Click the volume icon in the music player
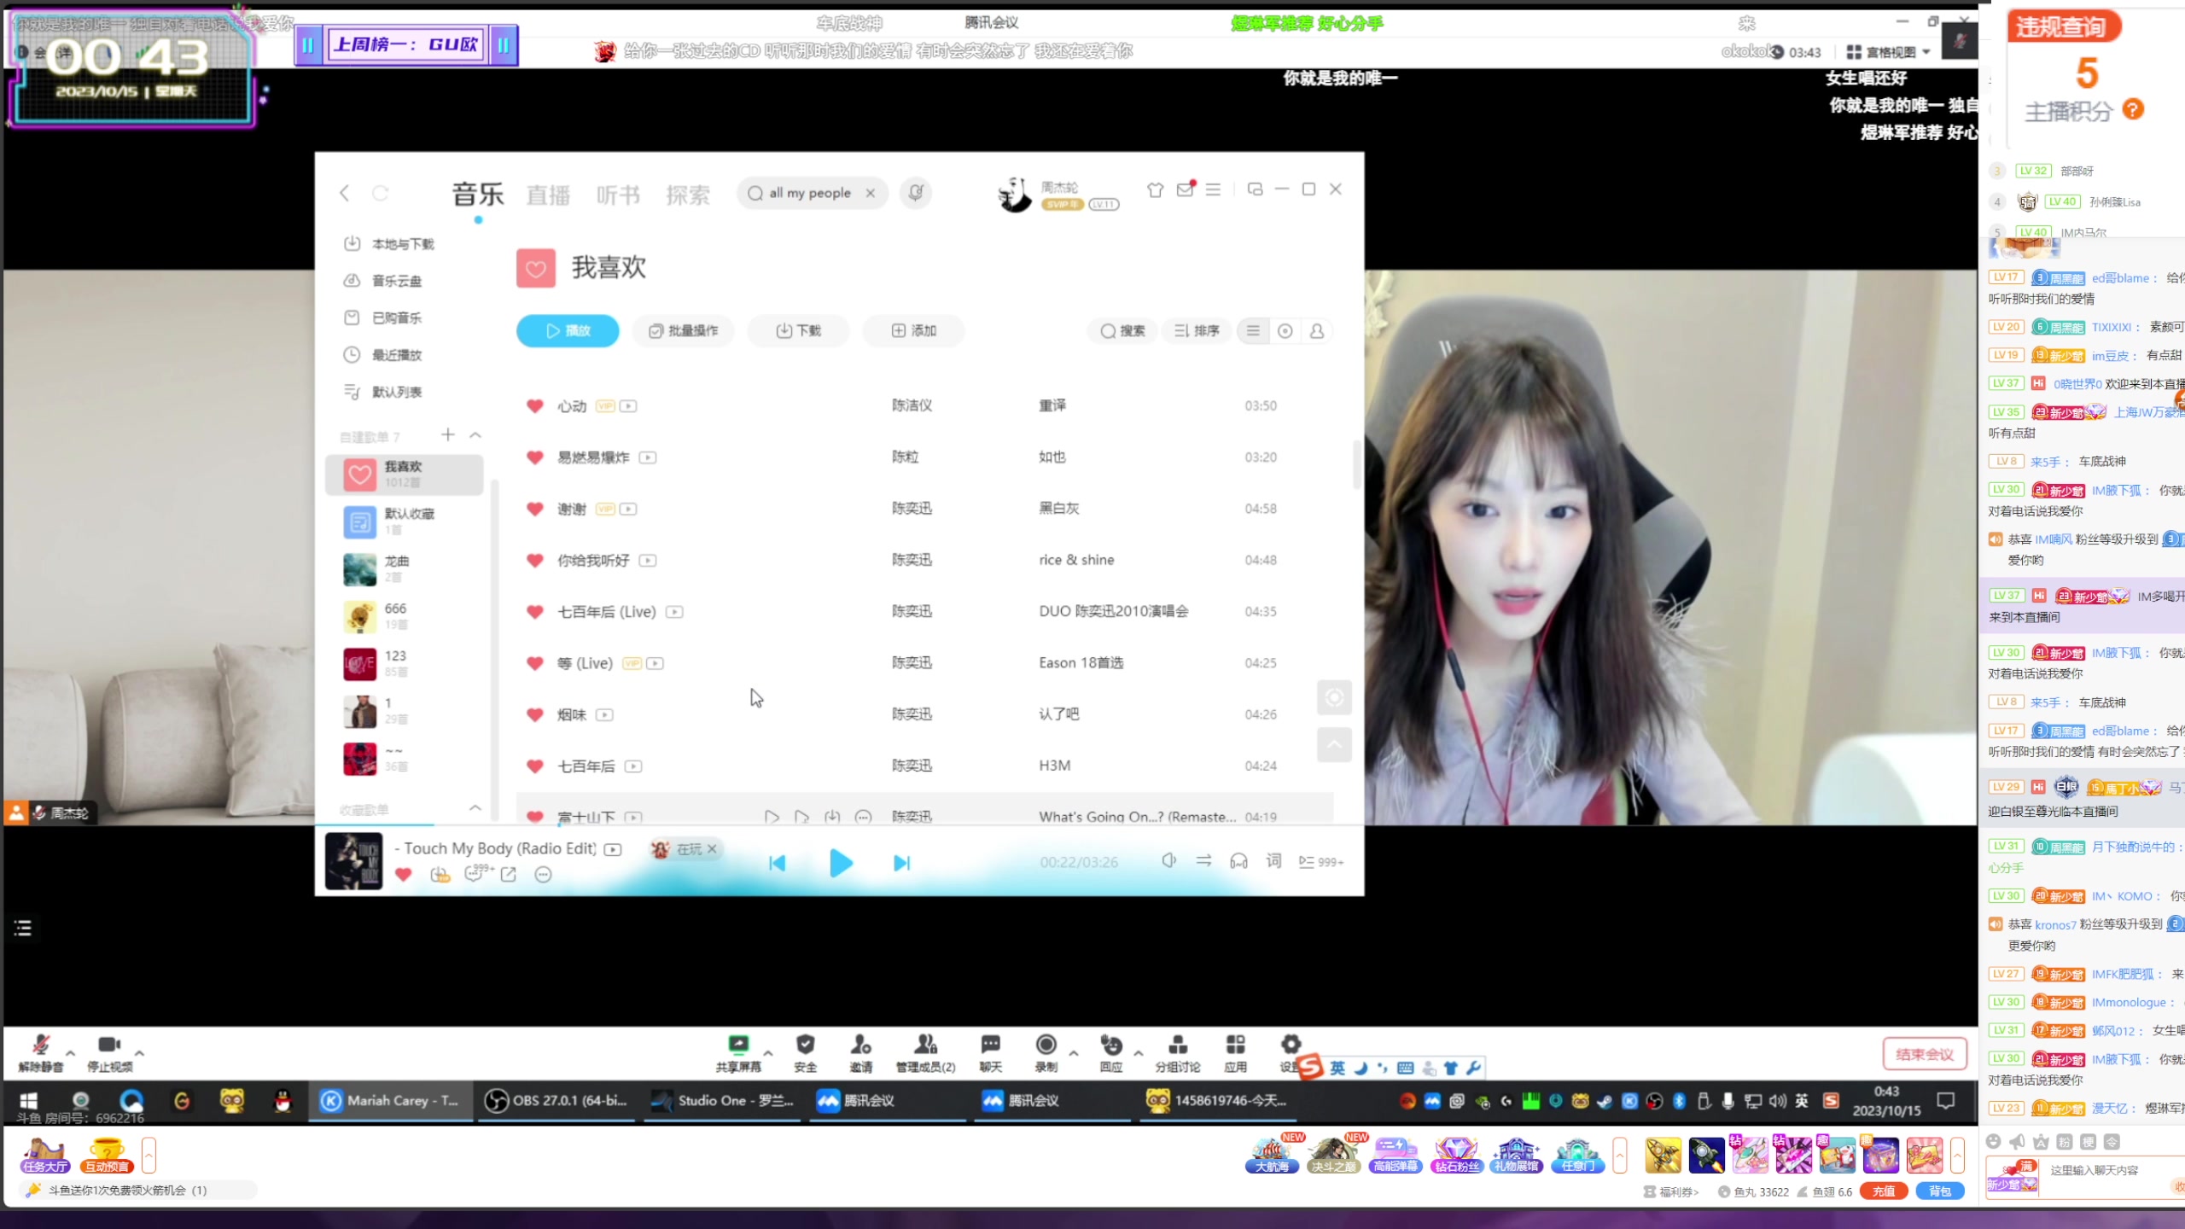This screenshot has width=2185, height=1229. point(1168,861)
